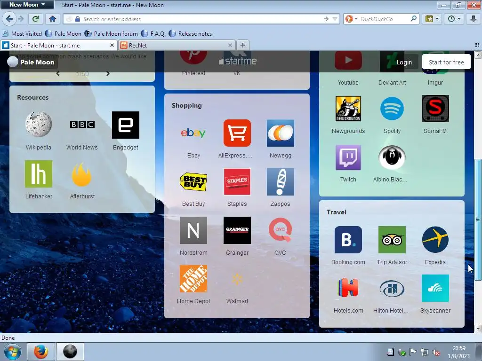Open a new tab with plus button
Viewport: 482px width, 361px height.
[x=243, y=45]
